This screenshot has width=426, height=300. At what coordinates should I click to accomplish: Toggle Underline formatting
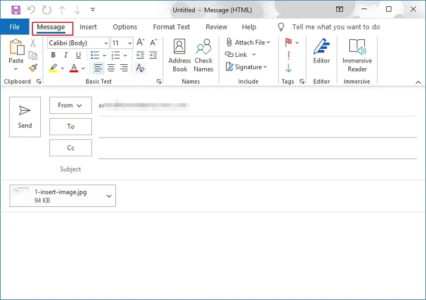(78, 55)
